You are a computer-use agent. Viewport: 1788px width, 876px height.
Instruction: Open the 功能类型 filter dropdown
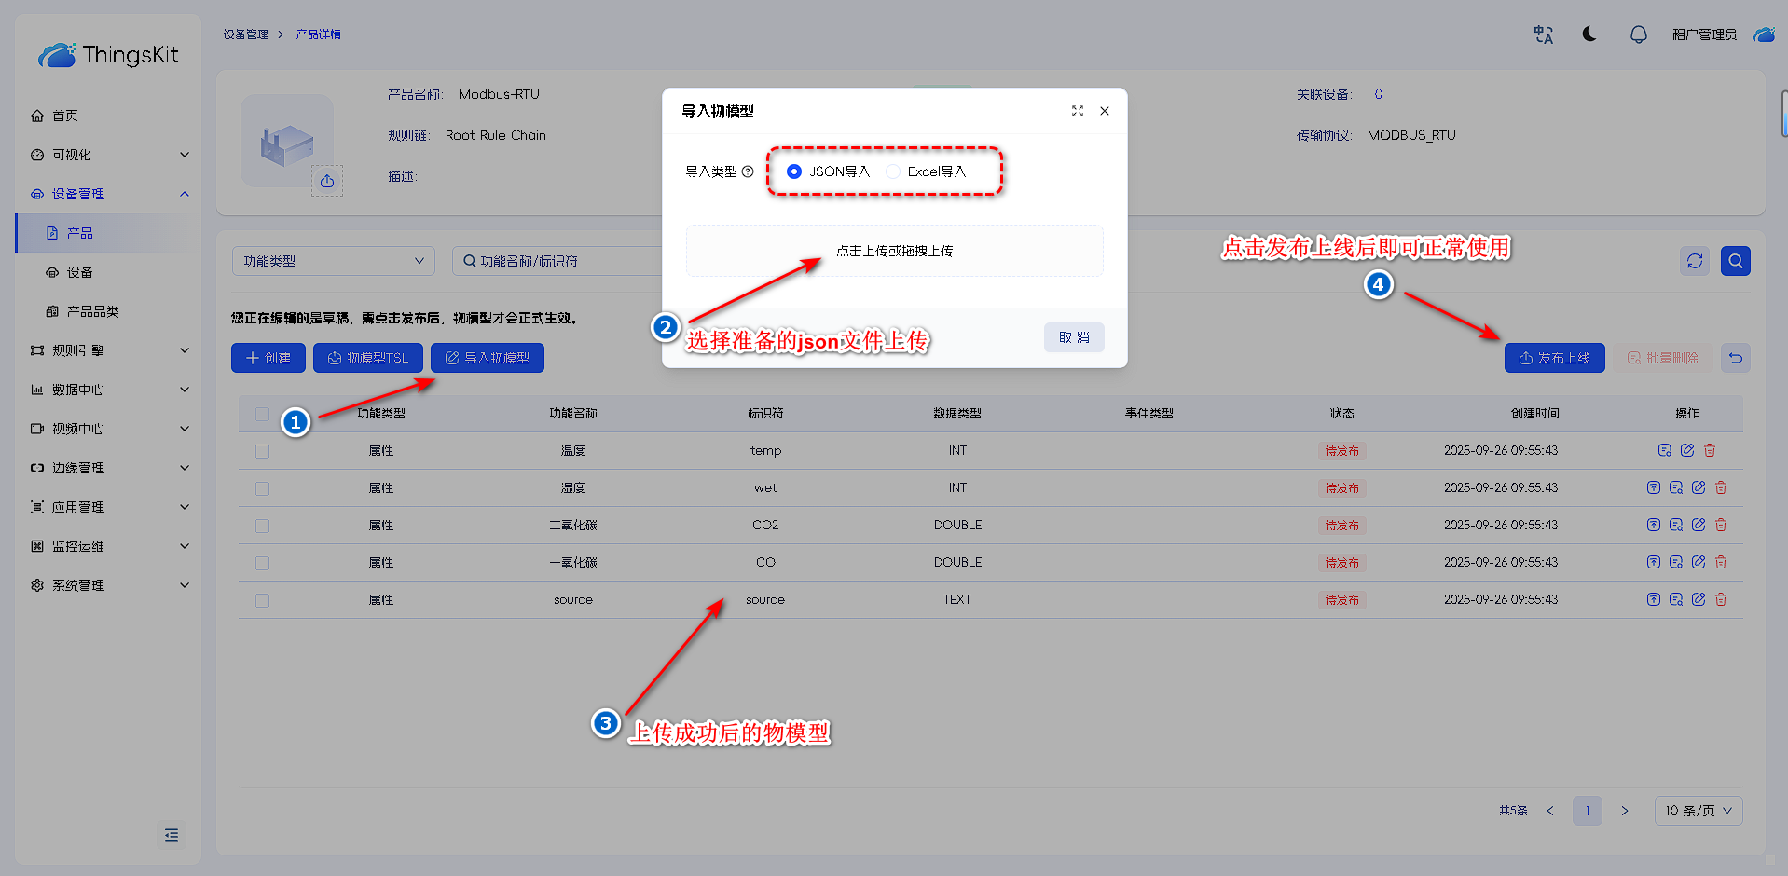coord(333,261)
